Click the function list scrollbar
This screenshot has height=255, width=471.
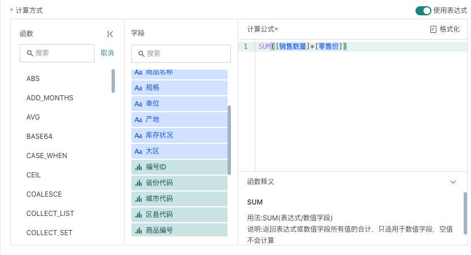(x=113, y=81)
